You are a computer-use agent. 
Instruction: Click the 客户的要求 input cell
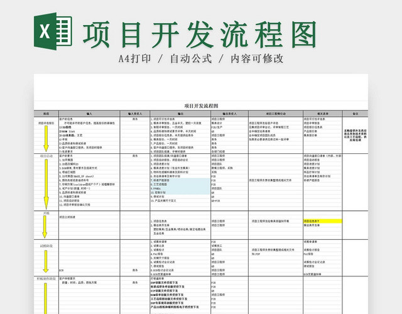tap(66, 156)
